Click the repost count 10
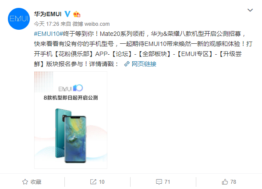 [x=102, y=182]
